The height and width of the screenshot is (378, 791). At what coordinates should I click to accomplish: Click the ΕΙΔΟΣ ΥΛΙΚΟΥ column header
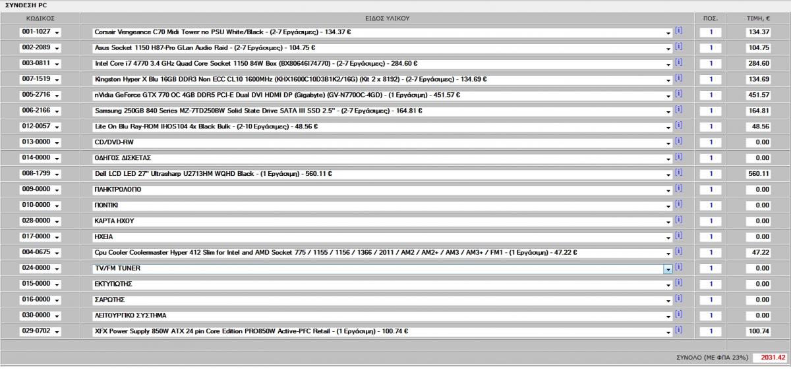(388, 18)
